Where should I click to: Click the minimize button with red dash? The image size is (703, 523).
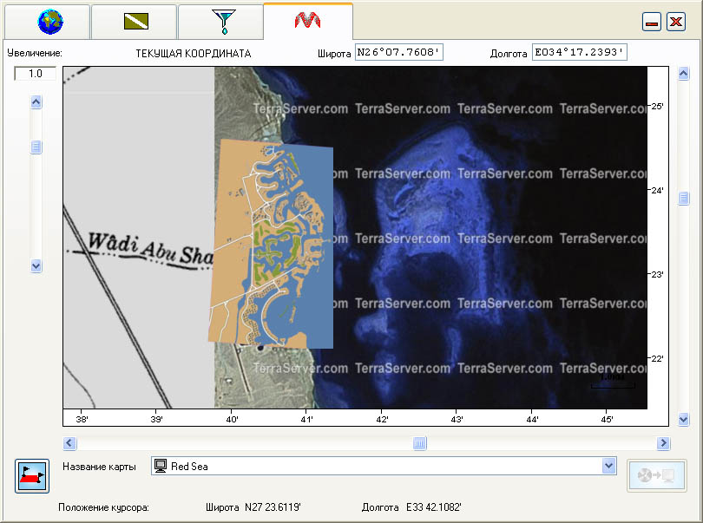tap(652, 22)
